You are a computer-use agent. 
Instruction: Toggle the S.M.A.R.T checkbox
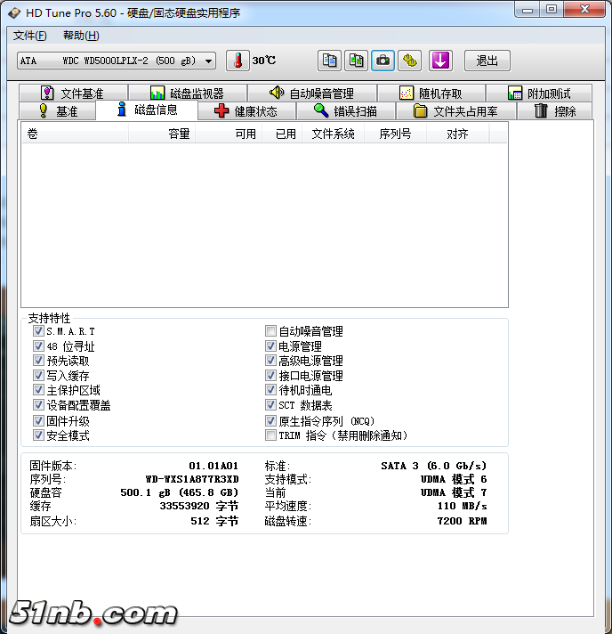[38, 331]
